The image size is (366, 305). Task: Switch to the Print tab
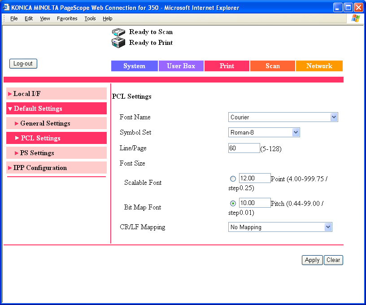227,66
